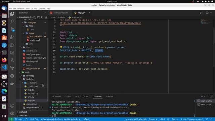Create a new folder in Explorer
This screenshot has width=215, height=121.
click(x=38, y=17)
